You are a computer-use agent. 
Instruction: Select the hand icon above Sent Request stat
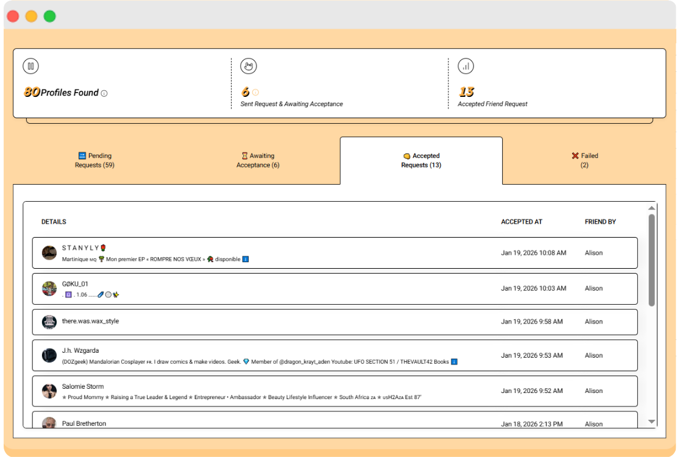point(248,66)
